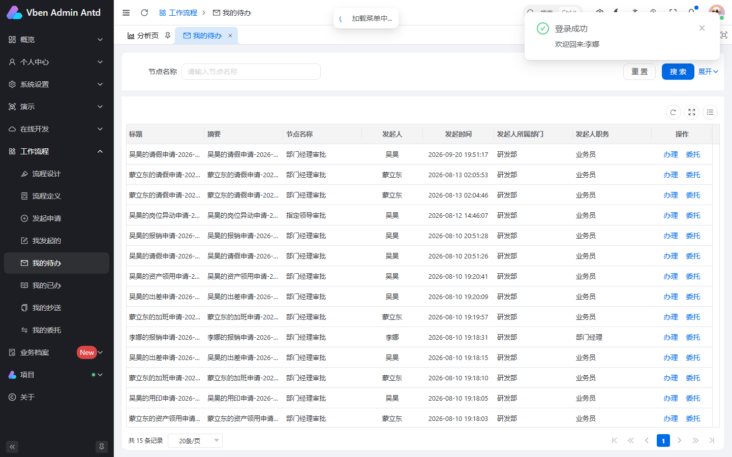Click the 部门经理 cell in 李娜's row
This screenshot has width=732, height=457.
pyautogui.click(x=589, y=337)
